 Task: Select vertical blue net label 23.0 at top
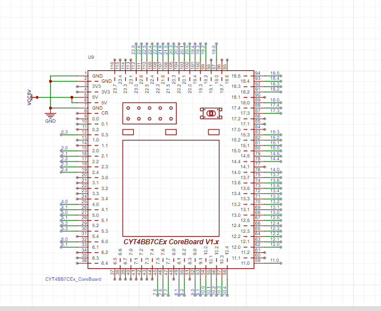134,50
